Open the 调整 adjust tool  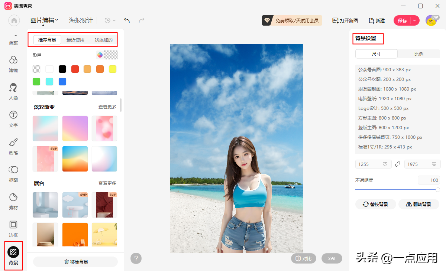point(13,39)
